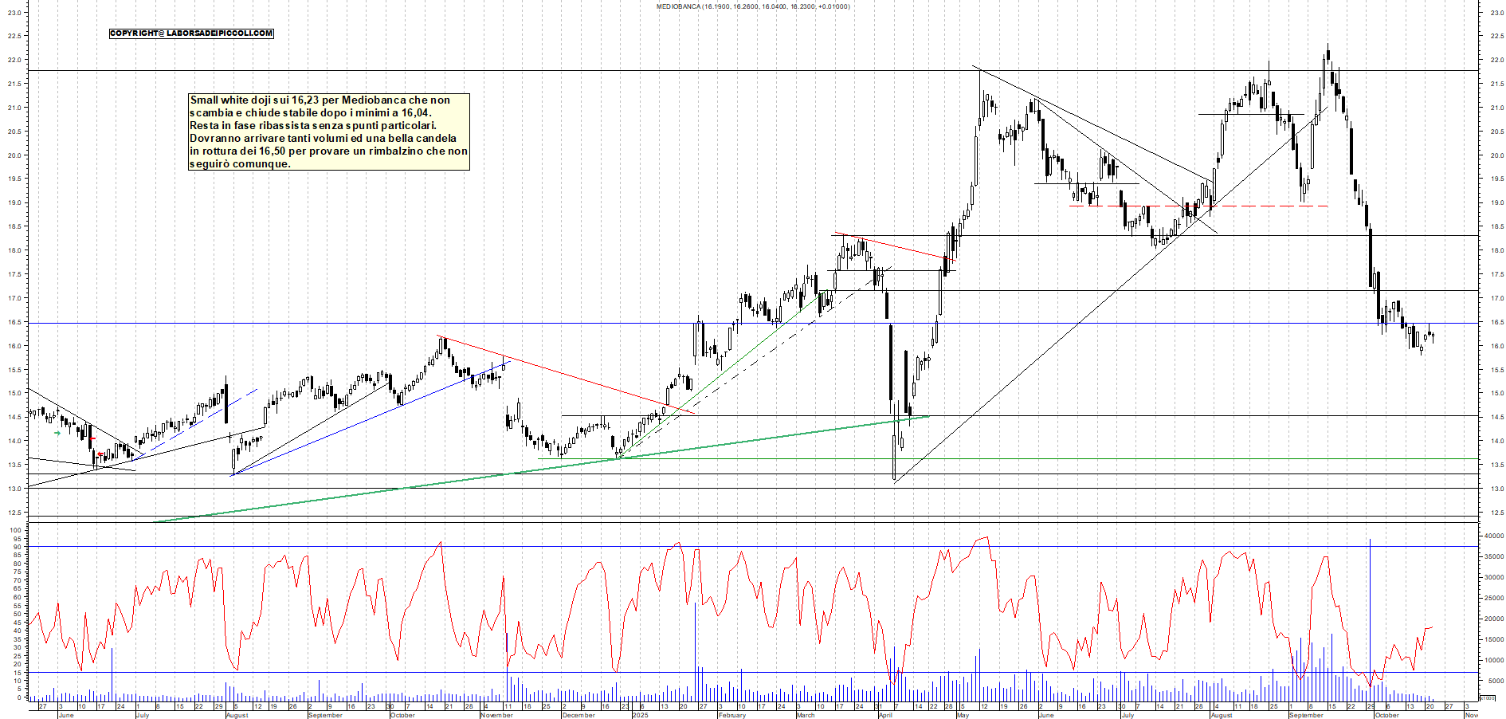Click the green right-pointing arrow marker
The height and width of the screenshot is (719, 1506).
[x=57, y=433]
